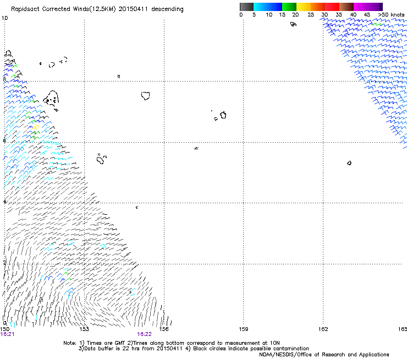Click the green wind barb in upper-right swath
Screen dimensions: 407x358
pyautogui.click(x=377, y=24)
